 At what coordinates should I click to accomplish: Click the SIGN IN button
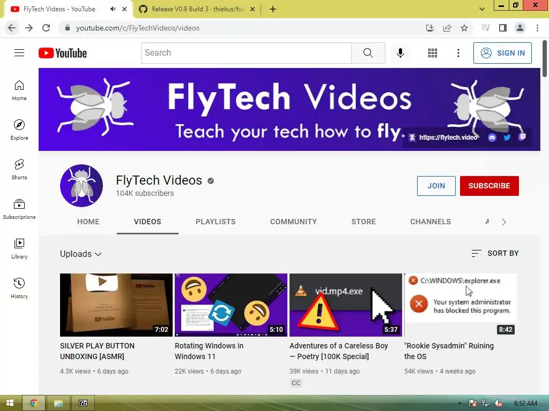502,53
